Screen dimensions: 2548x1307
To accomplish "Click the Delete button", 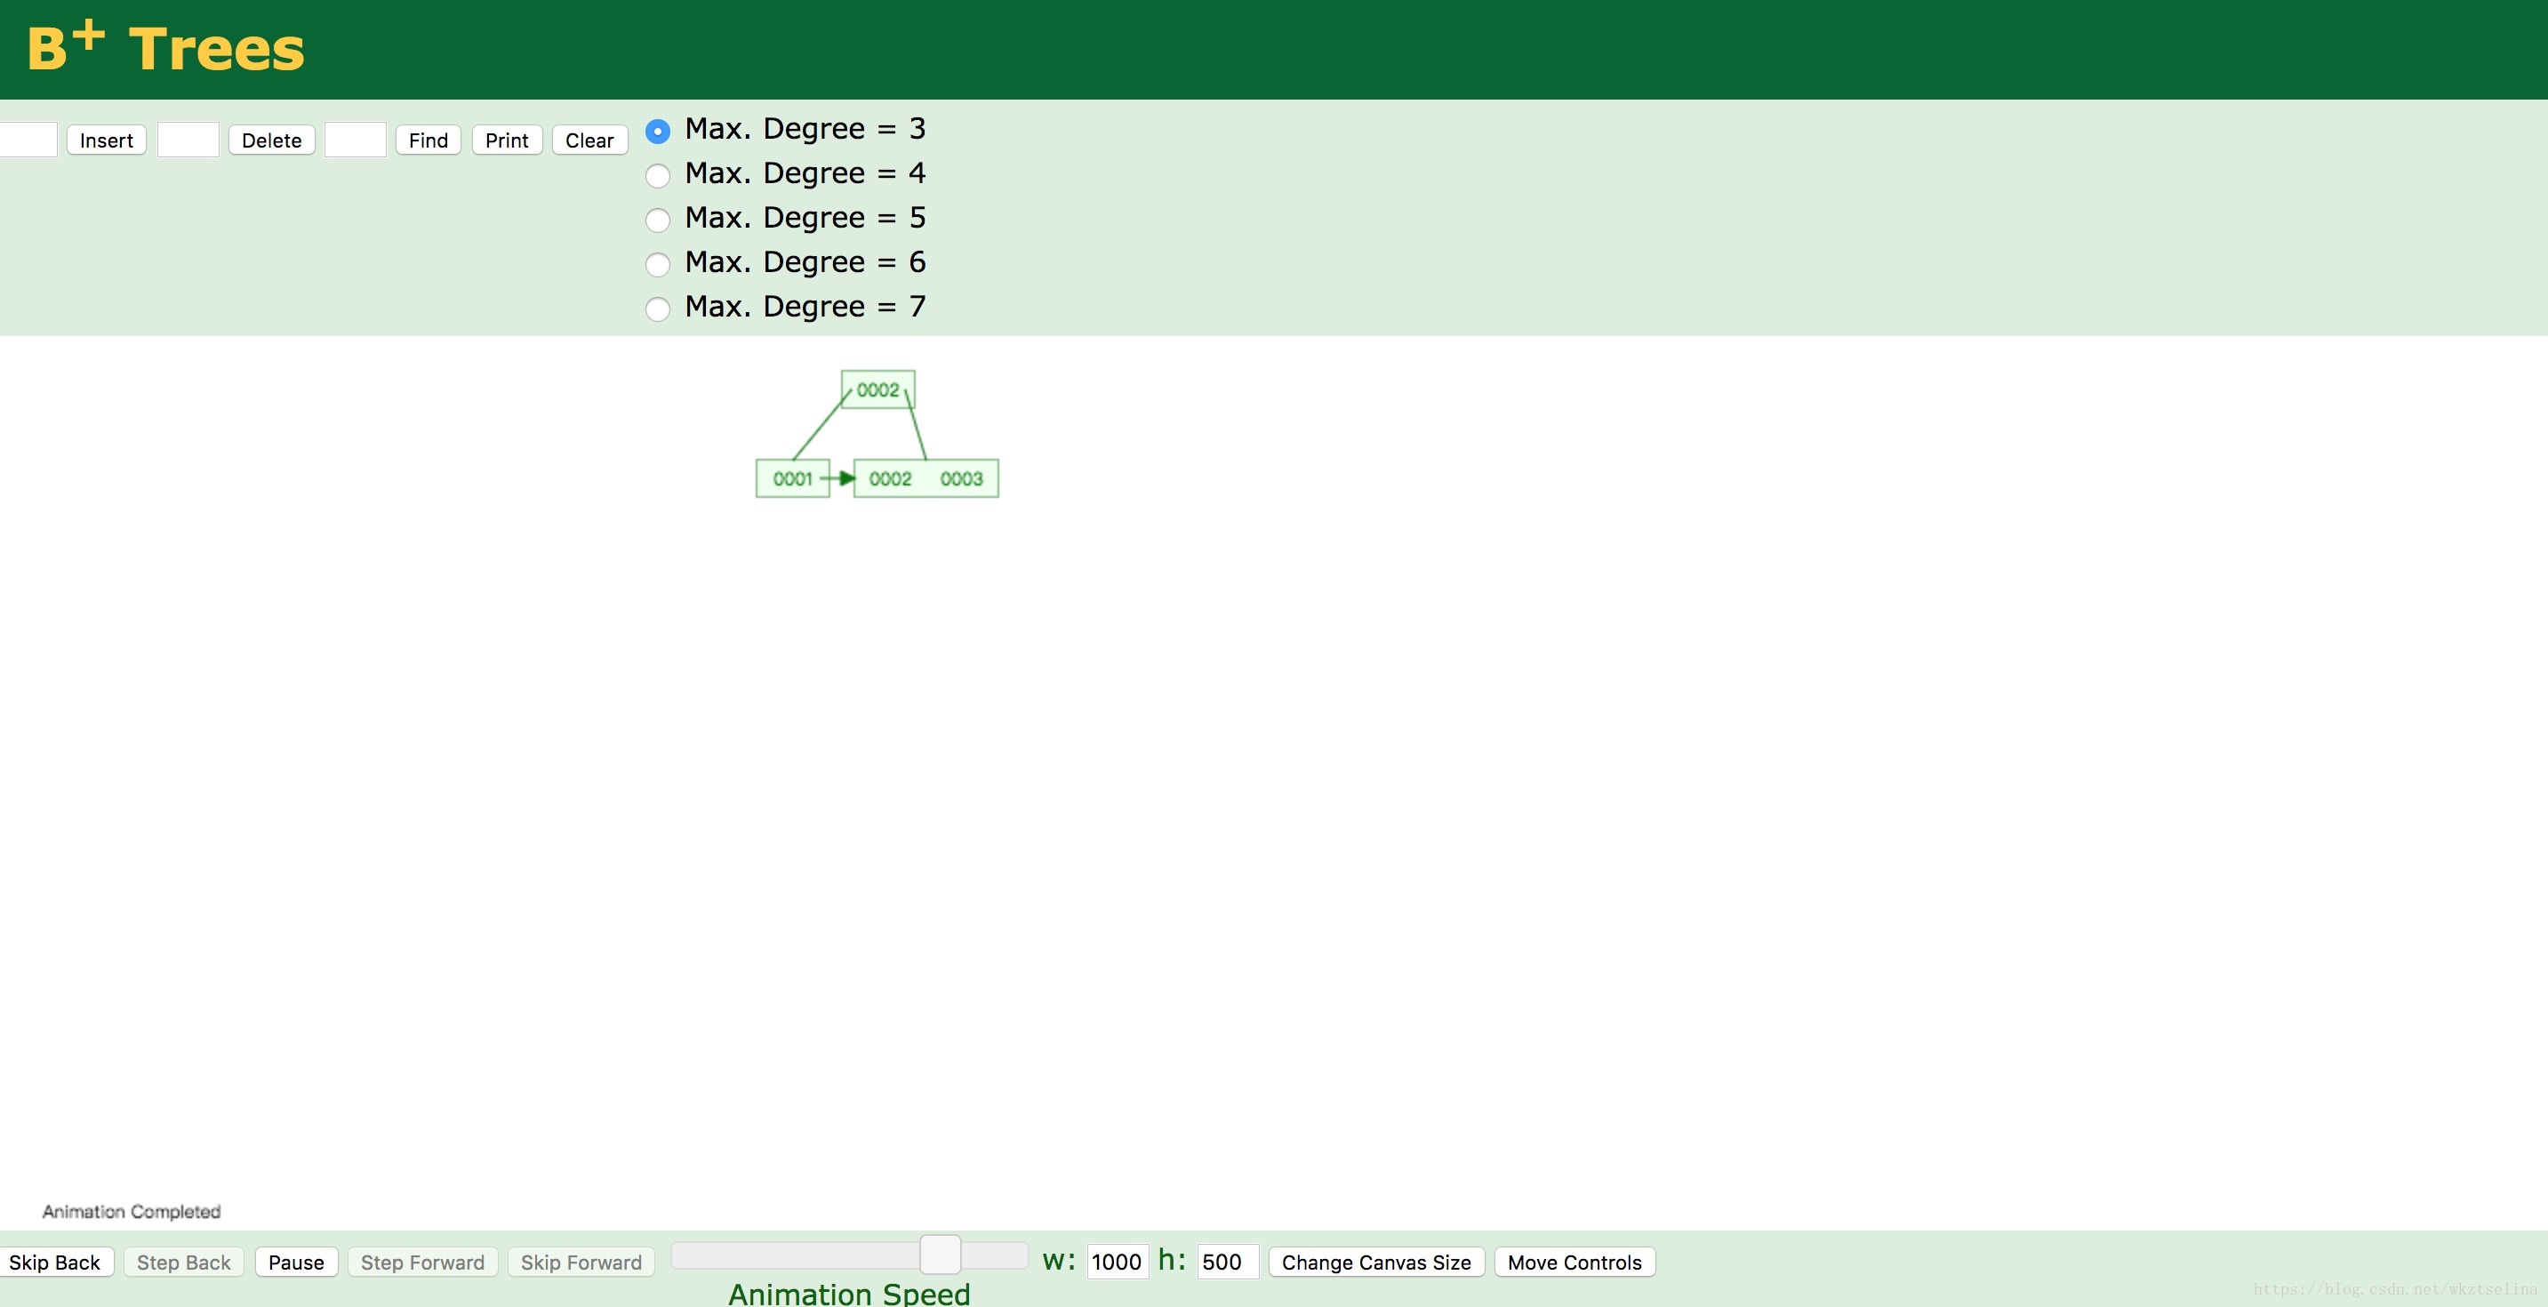I will click(271, 140).
